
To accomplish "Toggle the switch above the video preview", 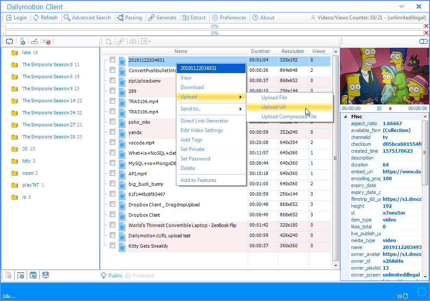I will [423, 41].
